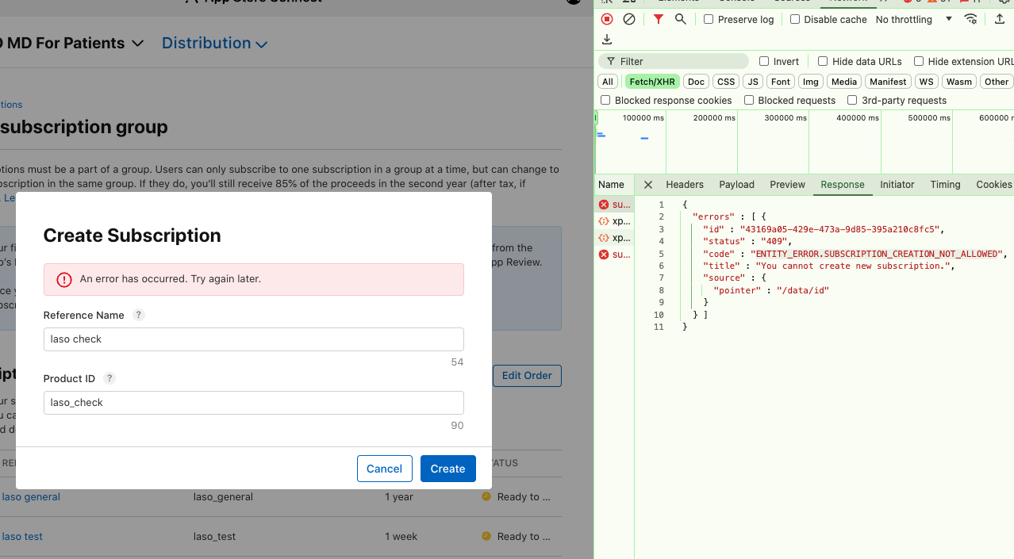Viewport: 1014px width, 559px height.
Task: Enable the Preserve log checkbox
Action: pyautogui.click(x=709, y=19)
